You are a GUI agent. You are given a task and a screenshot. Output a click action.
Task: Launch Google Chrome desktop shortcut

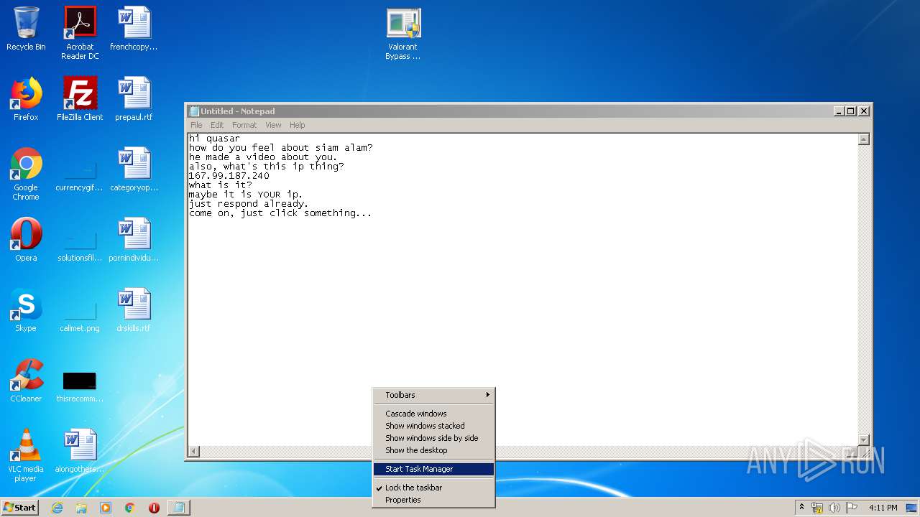click(x=26, y=174)
